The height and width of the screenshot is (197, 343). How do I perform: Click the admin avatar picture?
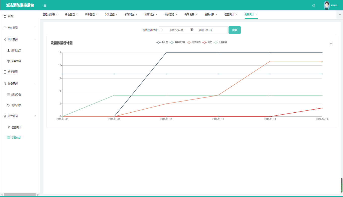pos(327,5)
